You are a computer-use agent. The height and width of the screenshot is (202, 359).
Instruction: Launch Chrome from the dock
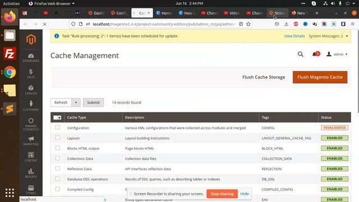10,72
